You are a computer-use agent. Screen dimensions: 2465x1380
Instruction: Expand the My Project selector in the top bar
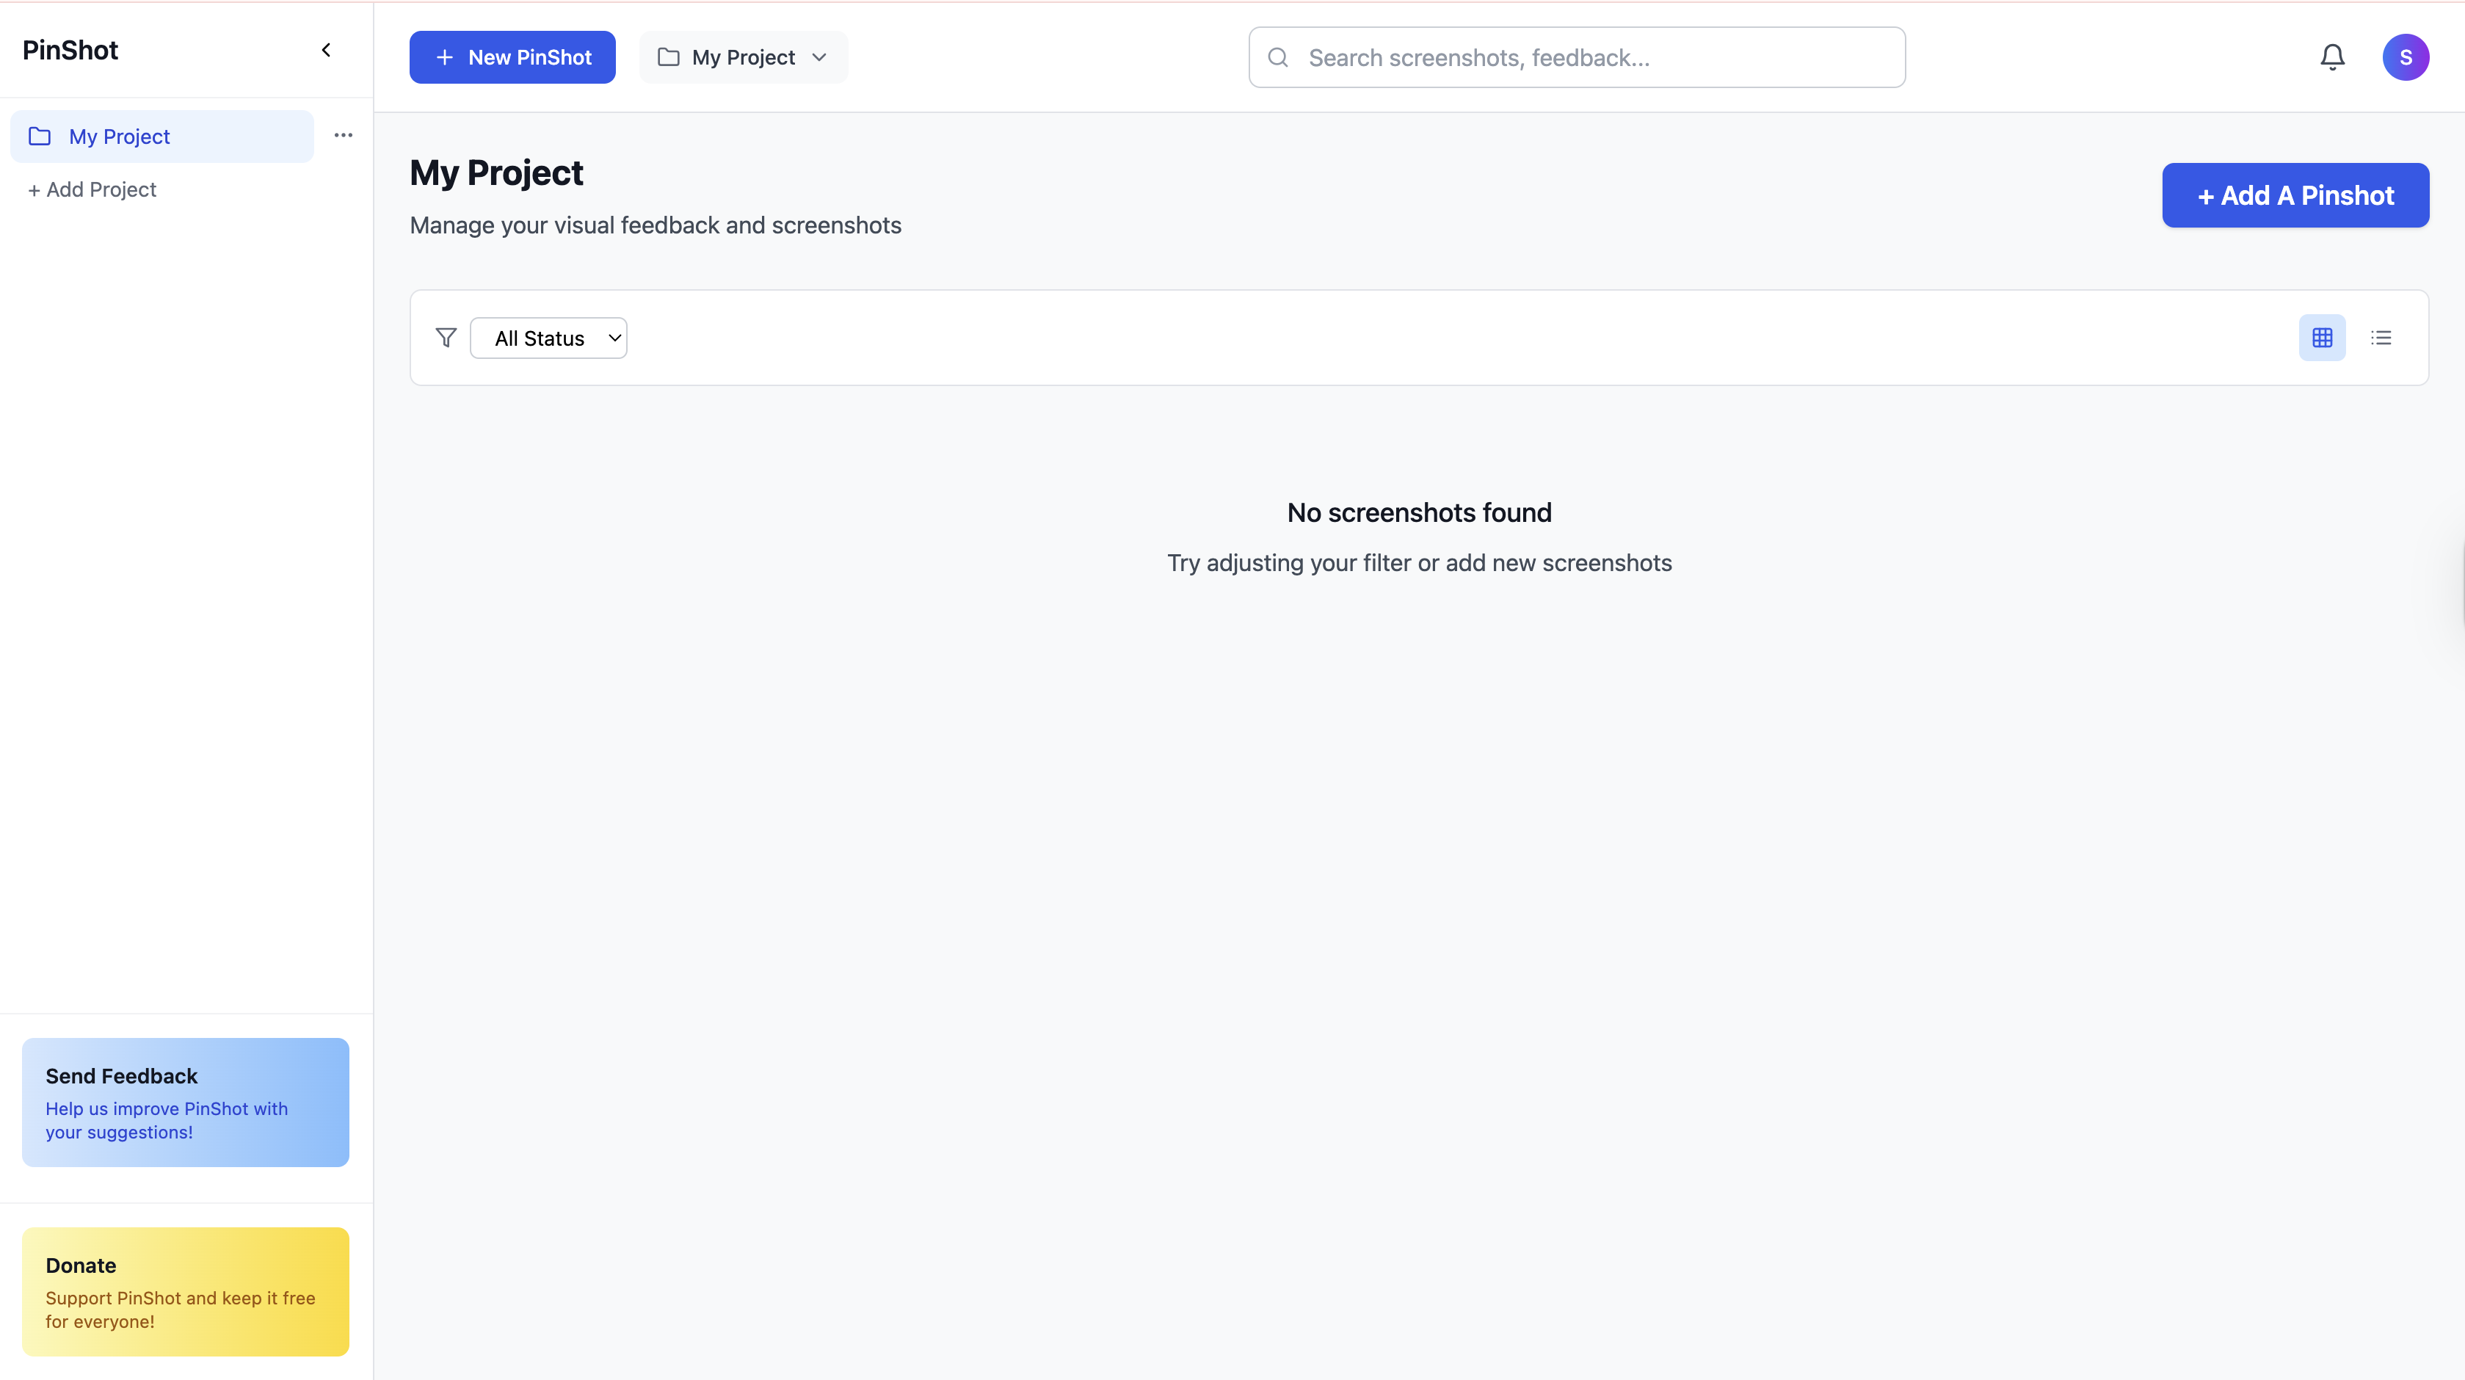coord(743,57)
